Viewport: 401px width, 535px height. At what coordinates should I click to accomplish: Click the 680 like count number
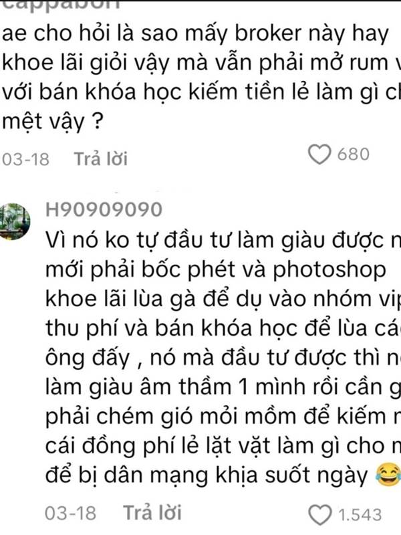point(354,154)
